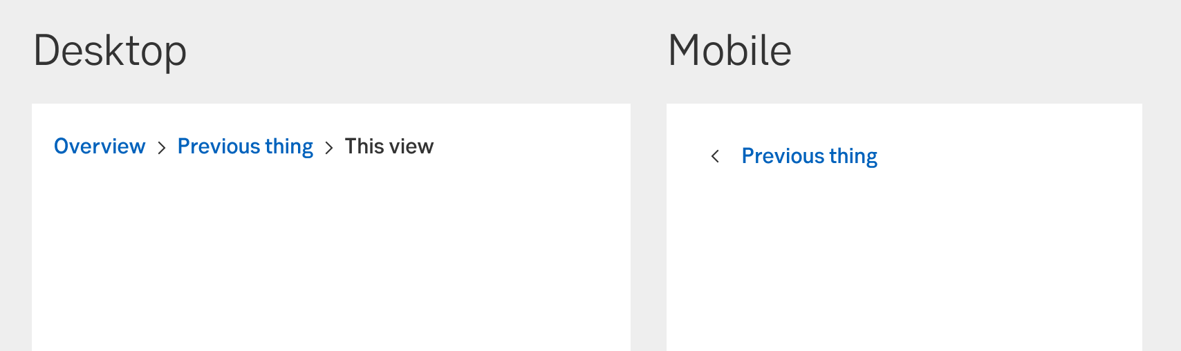Follow the Previous thing link under Mobile
Image resolution: width=1181 pixels, height=351 pixels.
click(x=809, y=156)
